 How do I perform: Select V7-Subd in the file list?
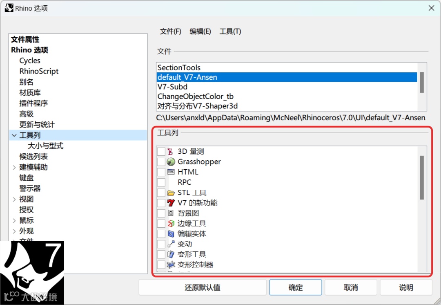287,87
